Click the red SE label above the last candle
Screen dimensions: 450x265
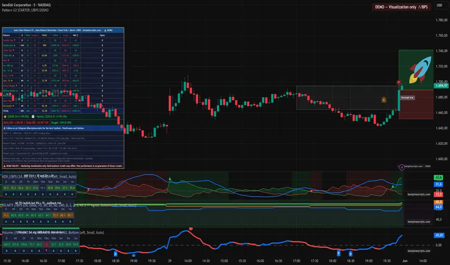399,82
